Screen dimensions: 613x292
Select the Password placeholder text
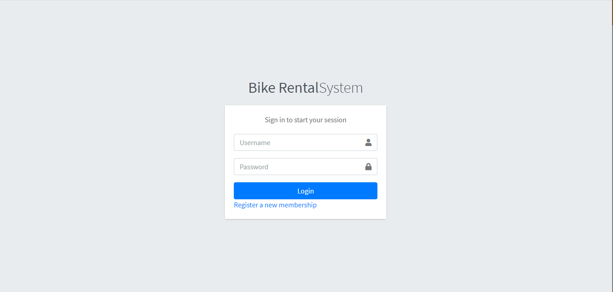(254, 166)
